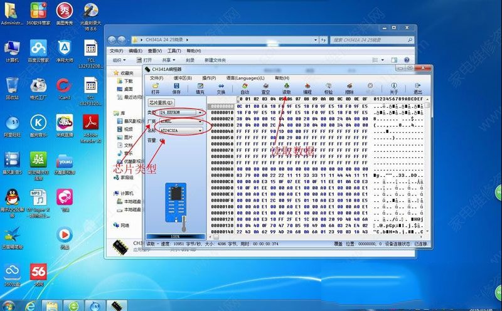
Task: Click the 查空 (Blank check) toolbar icon
Action: tap(265, 88)
